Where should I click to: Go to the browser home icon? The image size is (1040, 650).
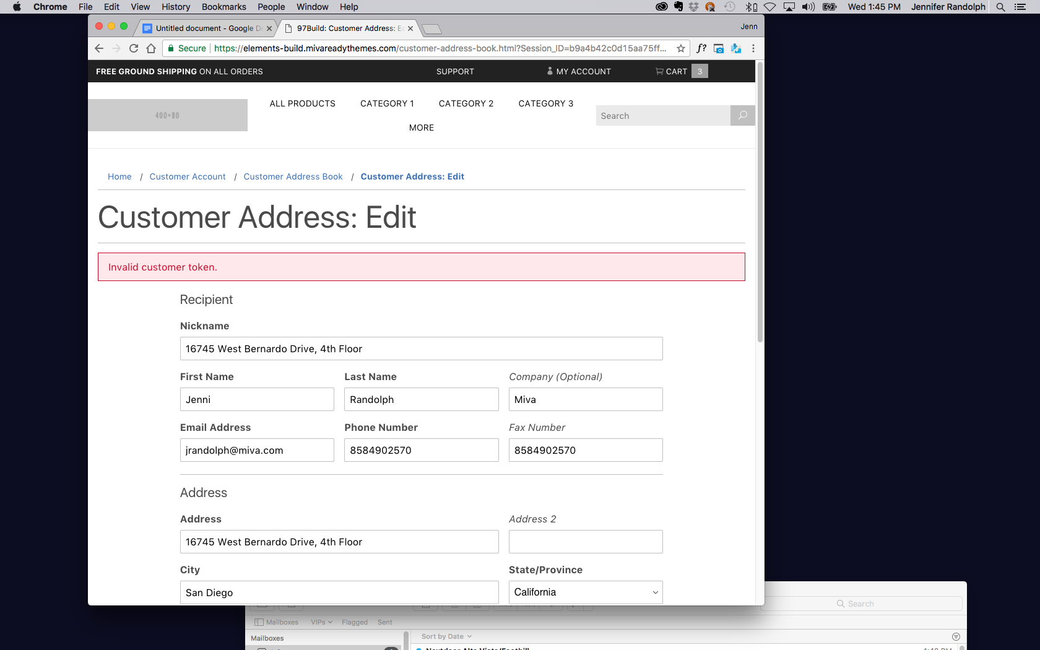tap(151, 48)
